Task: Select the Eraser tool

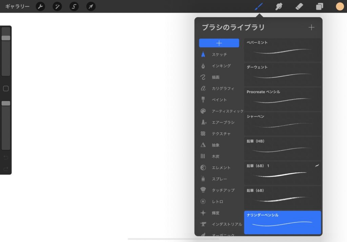Action: (299, 6)
